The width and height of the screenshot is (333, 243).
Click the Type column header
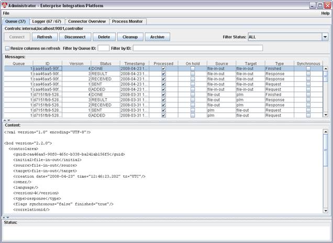point(280,63)
